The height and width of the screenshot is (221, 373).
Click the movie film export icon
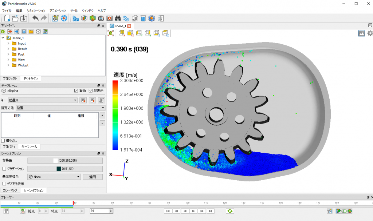[109, 18]
